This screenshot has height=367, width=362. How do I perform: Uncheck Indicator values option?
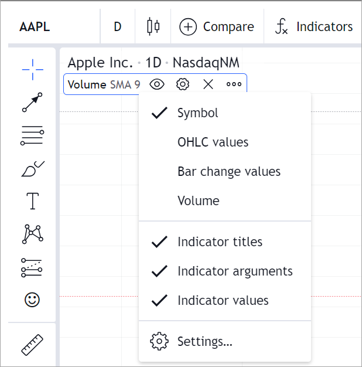[x=225, y=300]
